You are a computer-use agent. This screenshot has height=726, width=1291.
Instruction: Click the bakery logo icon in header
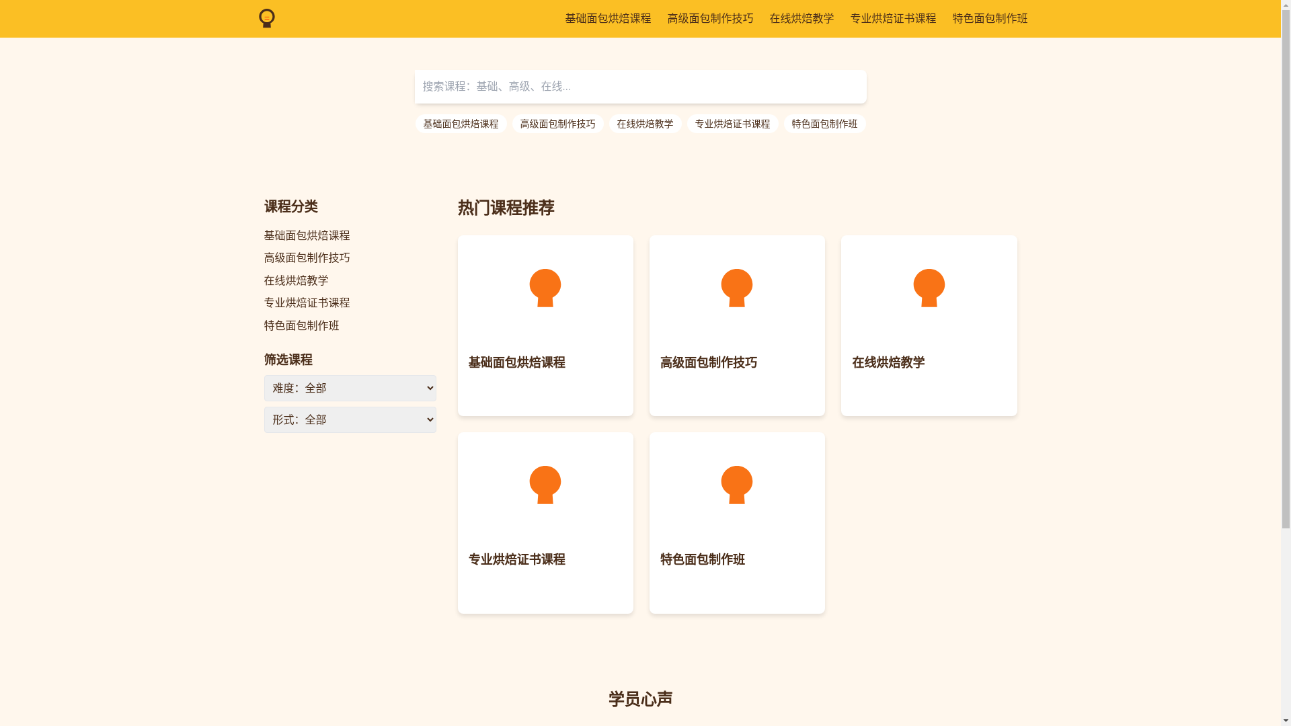(266, 18)
